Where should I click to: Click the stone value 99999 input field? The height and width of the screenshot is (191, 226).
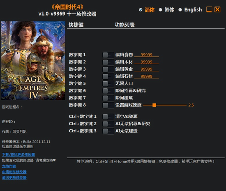tap(147, 76)
